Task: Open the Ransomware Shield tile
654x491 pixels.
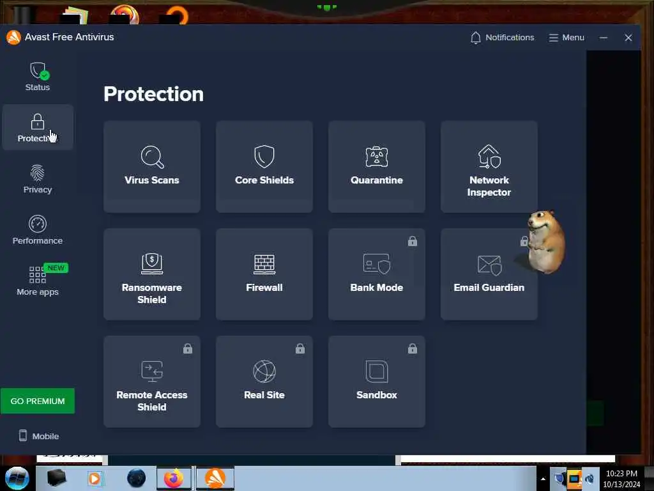Action: 152,274
